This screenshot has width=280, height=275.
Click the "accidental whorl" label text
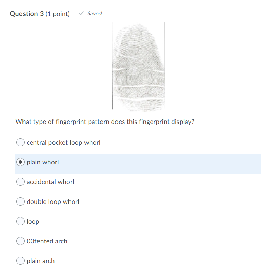(50, 182)
